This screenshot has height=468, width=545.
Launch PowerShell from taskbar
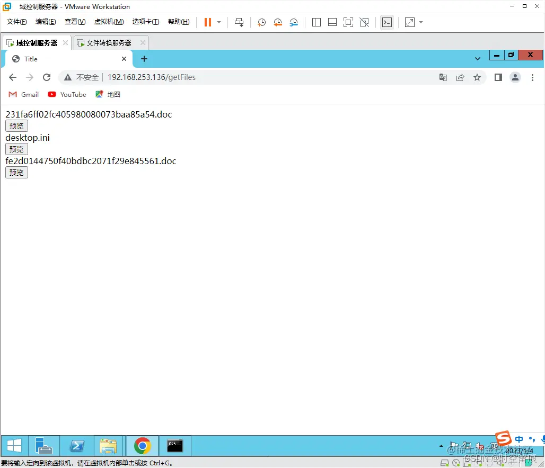[77, 445]
